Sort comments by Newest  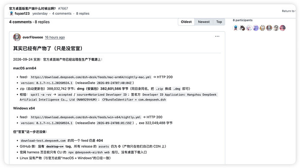point(204,22)
